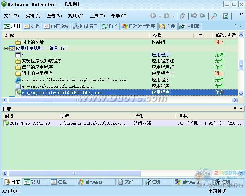Sort rules by 类型 column header
Screen dimensions: 246x196
pos(172,36)
